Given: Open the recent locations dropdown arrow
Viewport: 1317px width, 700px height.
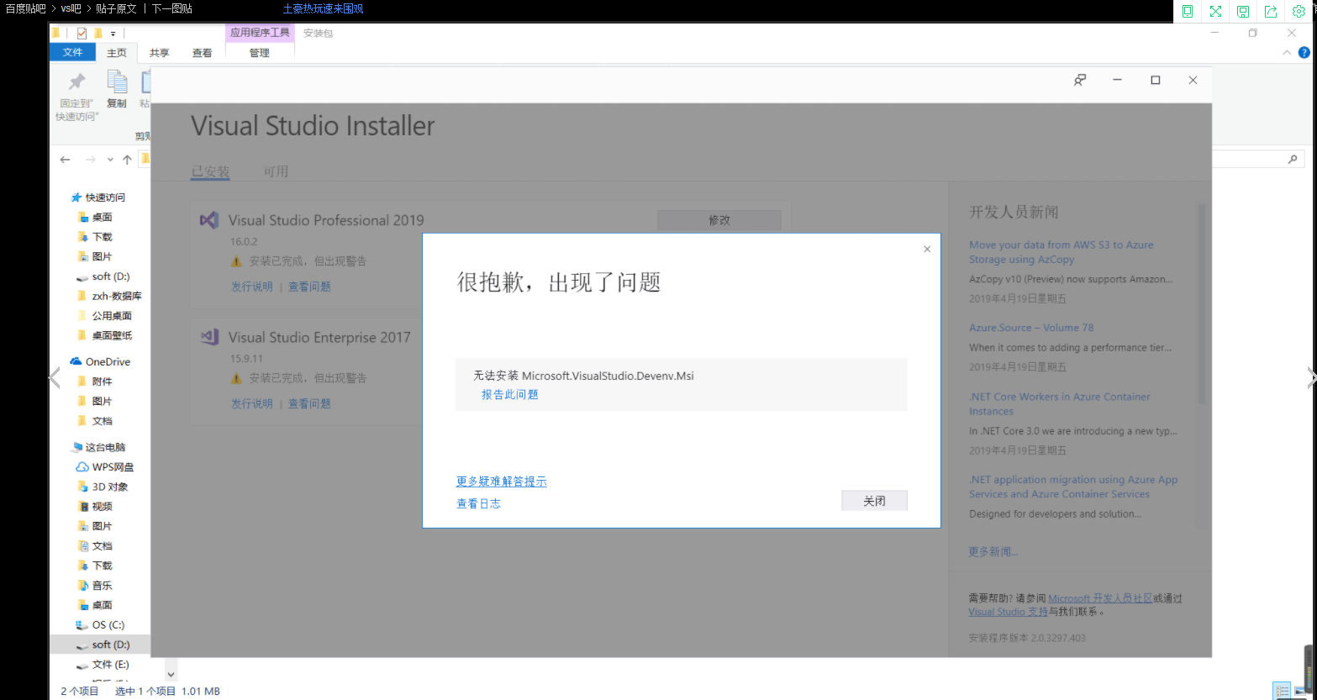Looking at the screenshot, I should [x=110, y=160].
